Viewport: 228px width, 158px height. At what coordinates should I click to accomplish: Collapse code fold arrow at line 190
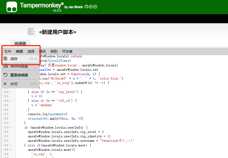pyautogui.click(x=11, y=128)
